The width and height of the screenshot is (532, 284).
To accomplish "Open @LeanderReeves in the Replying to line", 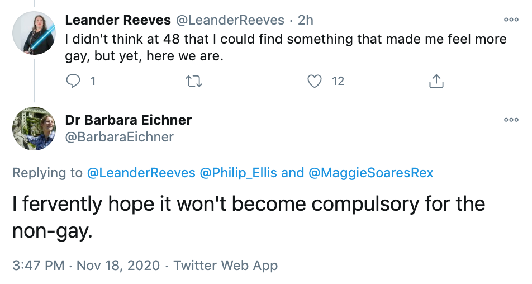I will tap(141, 173).
